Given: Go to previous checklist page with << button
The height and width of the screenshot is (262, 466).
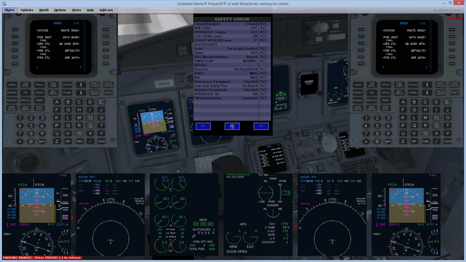Looking at the screenshot, I should coord(203,126).
